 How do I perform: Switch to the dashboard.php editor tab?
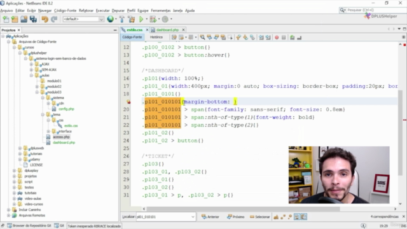tap(167, 30)
